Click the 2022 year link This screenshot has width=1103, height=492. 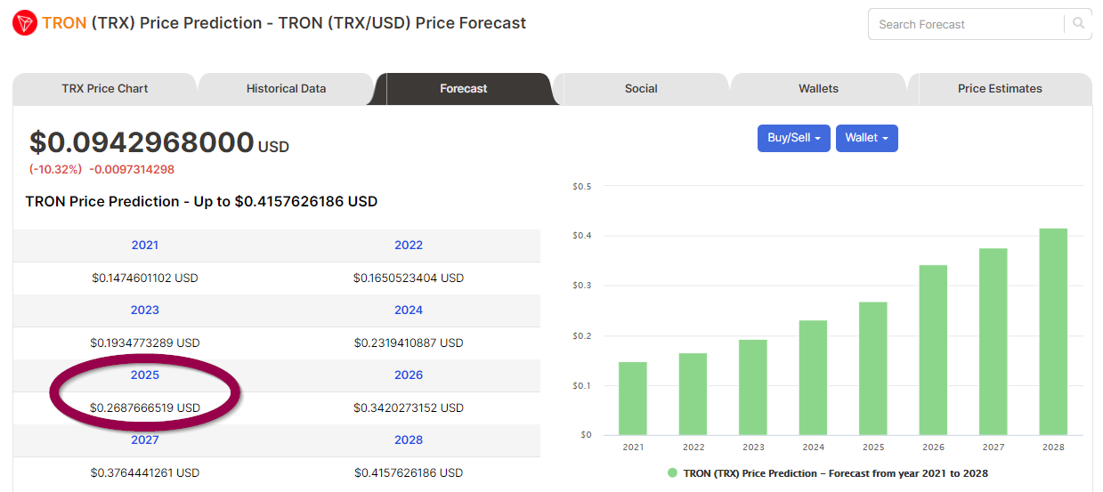click(409, 245)
